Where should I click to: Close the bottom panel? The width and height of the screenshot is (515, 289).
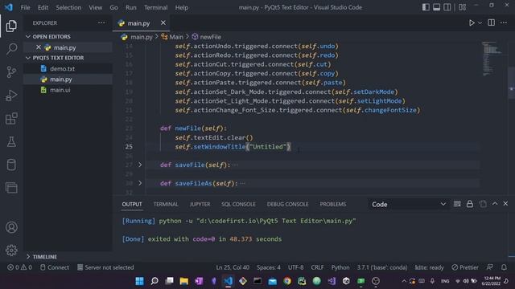505,204
